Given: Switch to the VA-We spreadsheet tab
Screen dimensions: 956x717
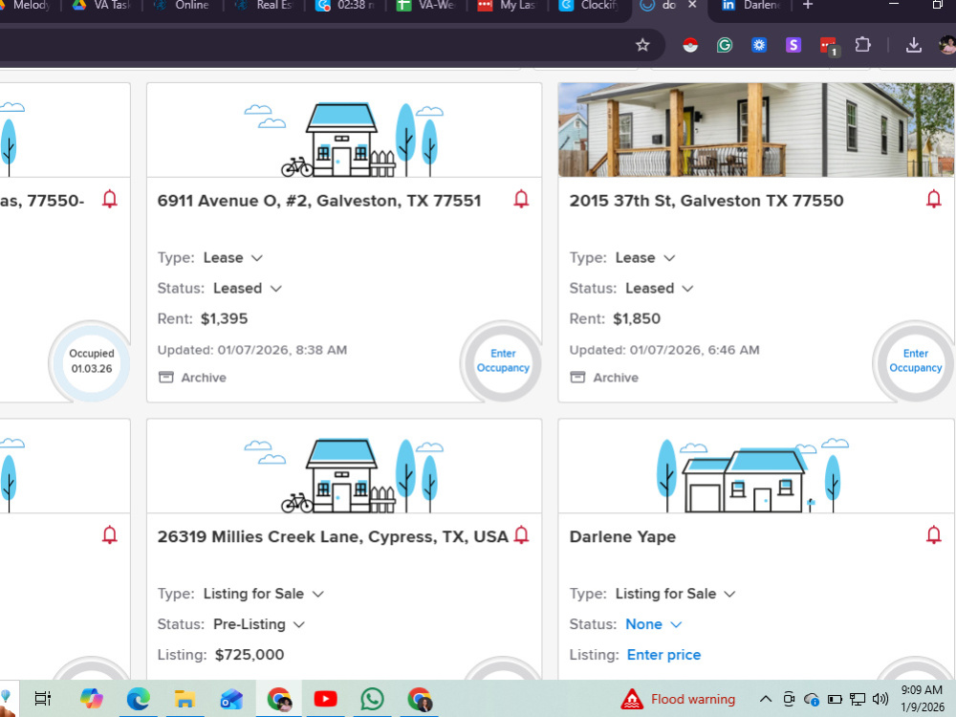Looking at the screenshot, I should 427,6.
